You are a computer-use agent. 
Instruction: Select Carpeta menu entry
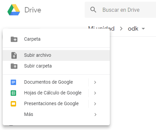pos(56,39)
